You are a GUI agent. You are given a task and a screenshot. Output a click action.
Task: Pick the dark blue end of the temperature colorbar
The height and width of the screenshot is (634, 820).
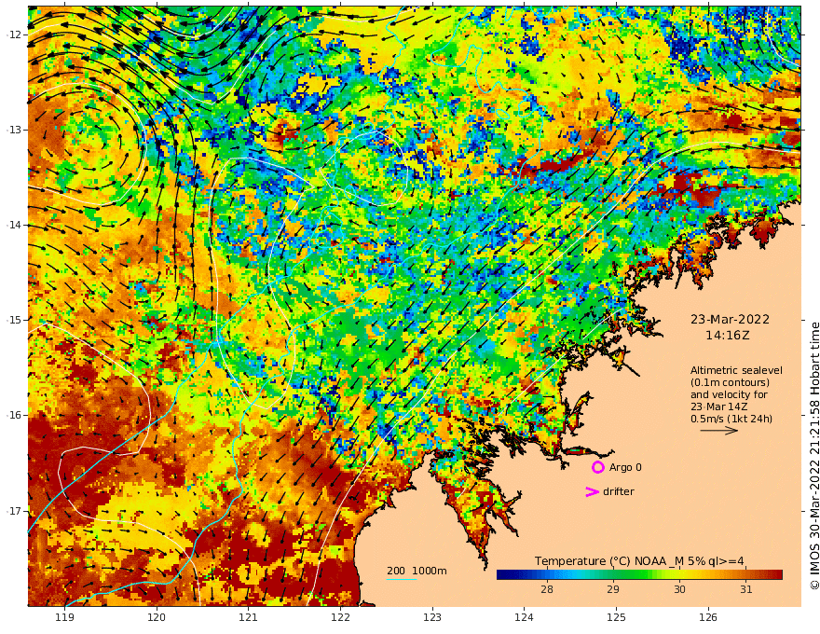502,575
